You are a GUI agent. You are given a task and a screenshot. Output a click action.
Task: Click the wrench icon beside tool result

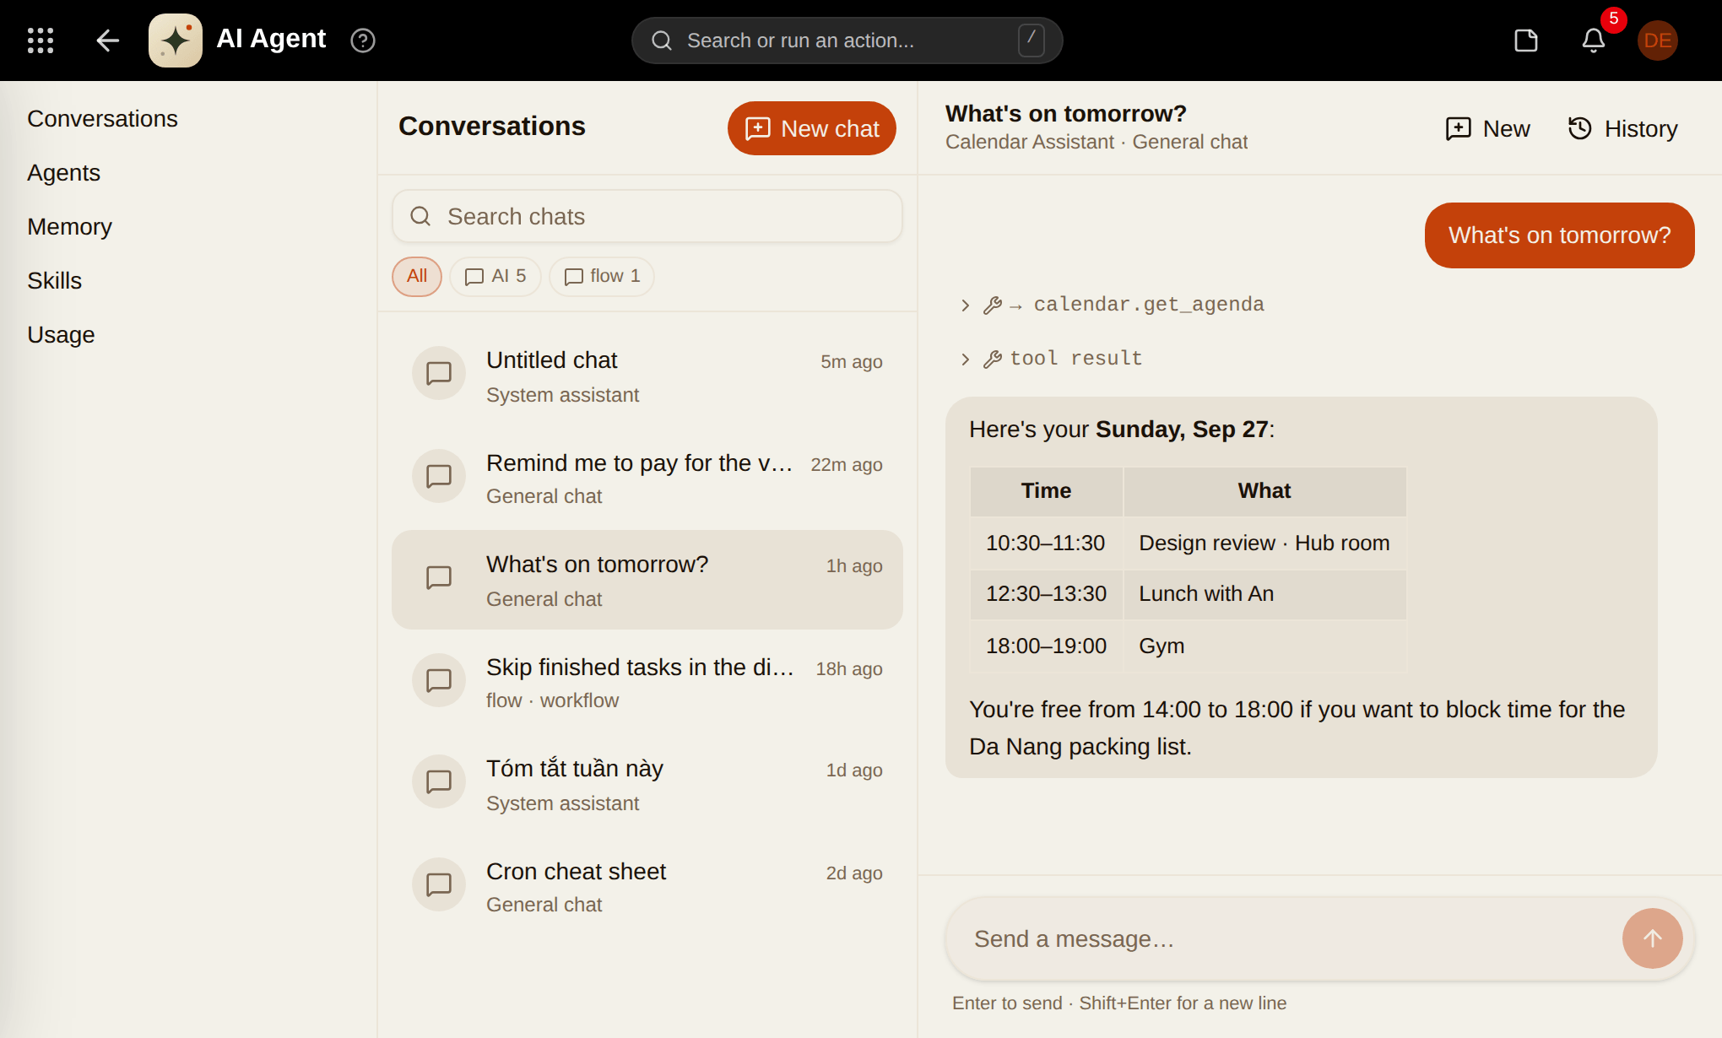click(x=993, y=360)
